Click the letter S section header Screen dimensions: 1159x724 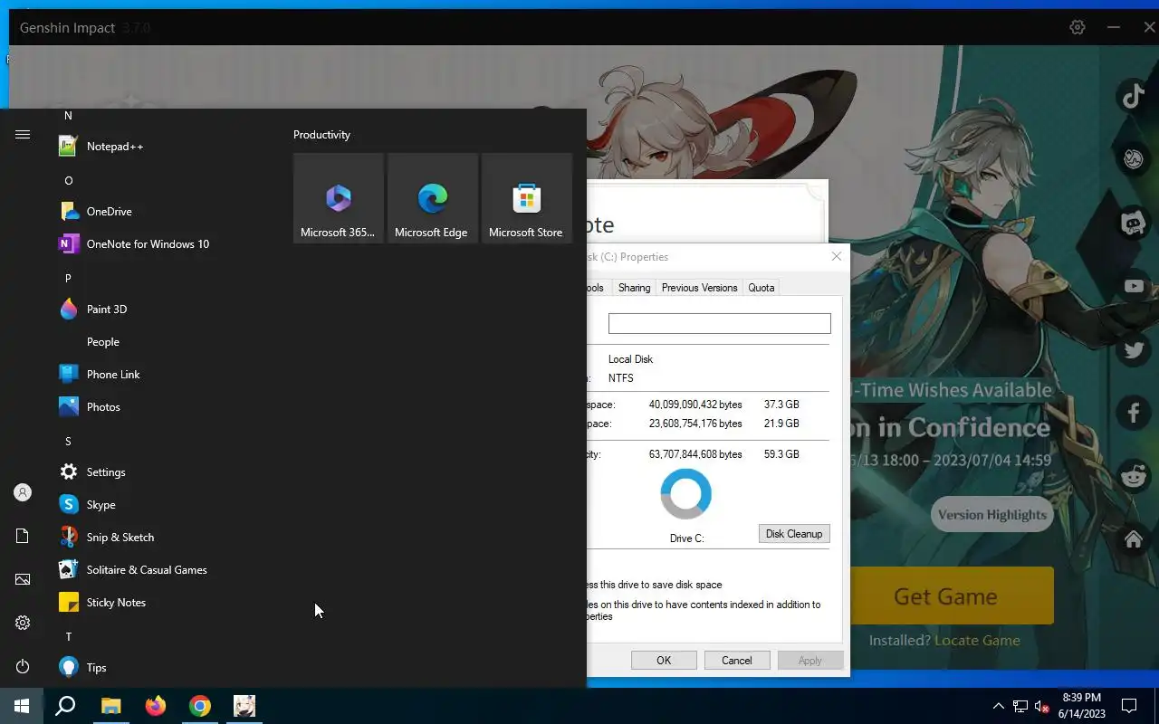(x=68, y=442)
